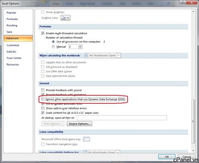199x163 pixels.
Task: Toggle Update links to other documents
Action: (x=43, y=62)
